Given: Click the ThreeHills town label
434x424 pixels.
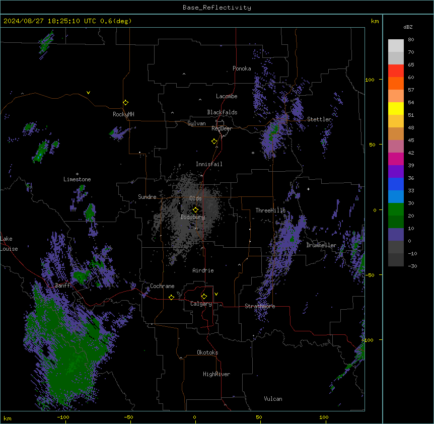Looking at the screenshot, I should (x=270, y=210).
